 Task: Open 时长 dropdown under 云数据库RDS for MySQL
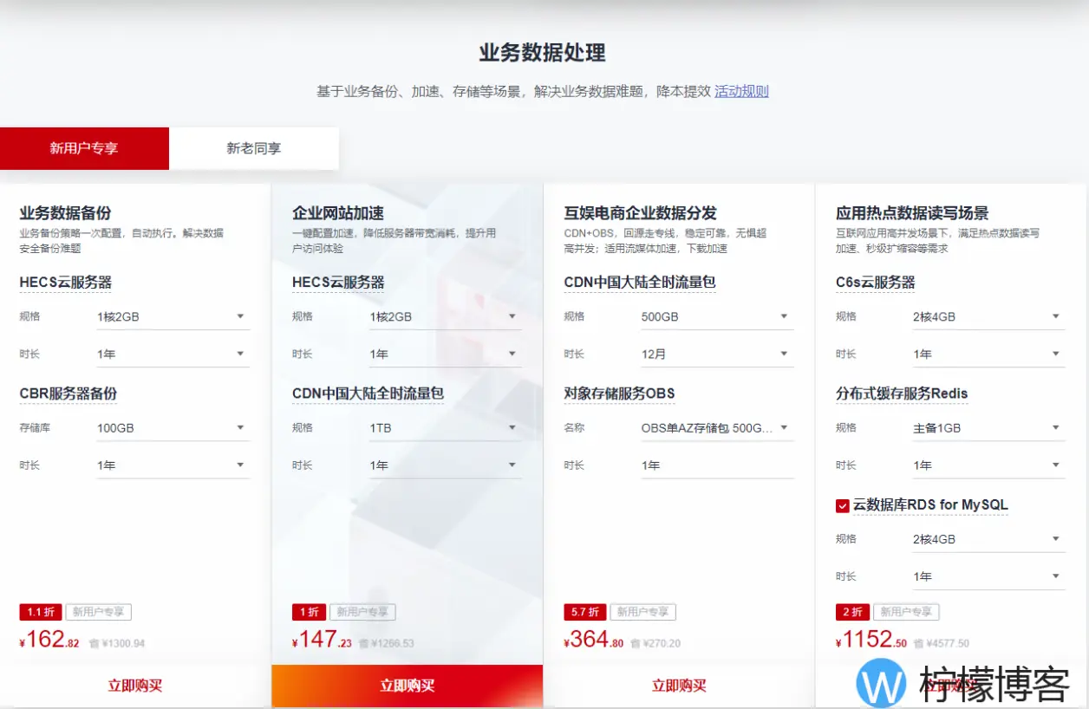pos(988,576)
